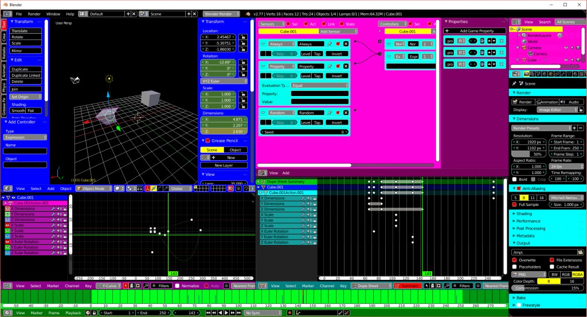Click the outliner editor type icon
The height and width of the screenshot is (317, 587).
pos(516,22)
